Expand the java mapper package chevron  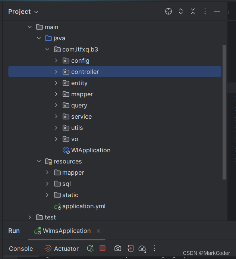56,94
